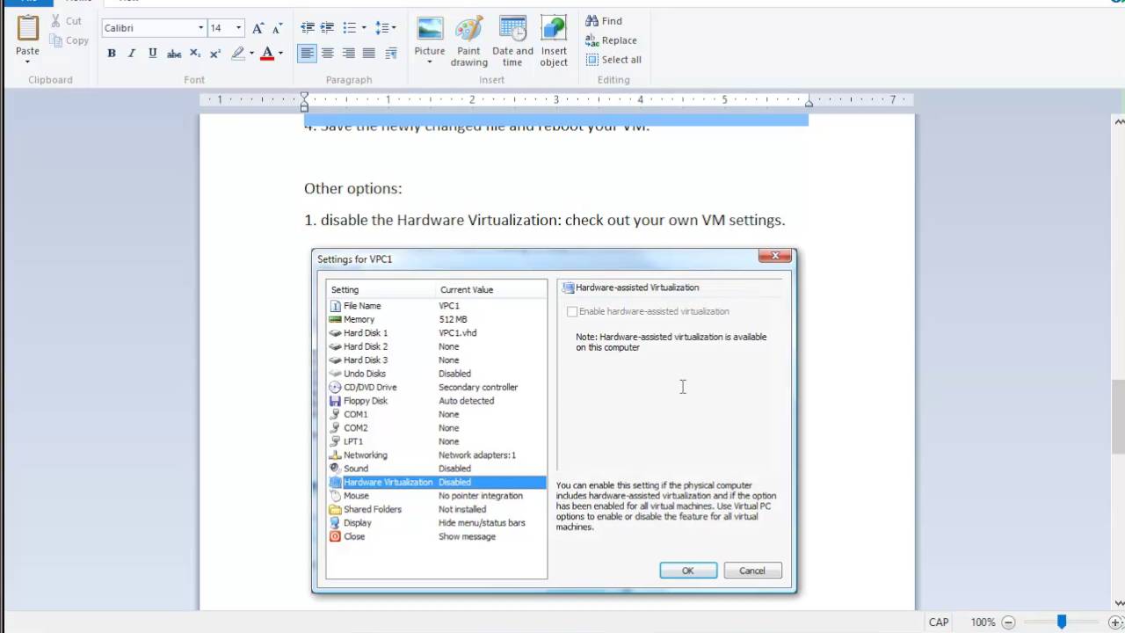Insert a Paint drawing
Image resolution: width=1125 pixels, height=633 pixels.
tap(468, 41)
